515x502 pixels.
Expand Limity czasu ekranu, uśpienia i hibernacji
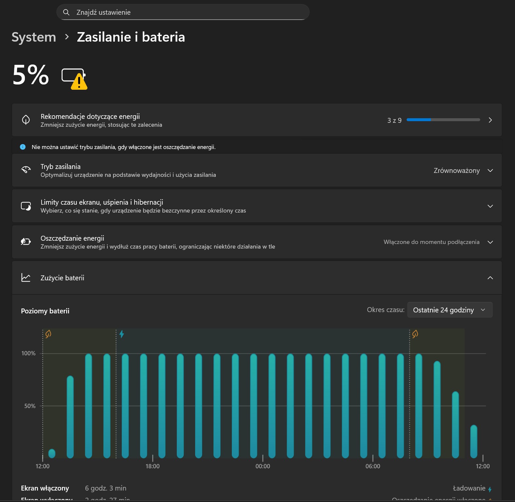point(490,206)
